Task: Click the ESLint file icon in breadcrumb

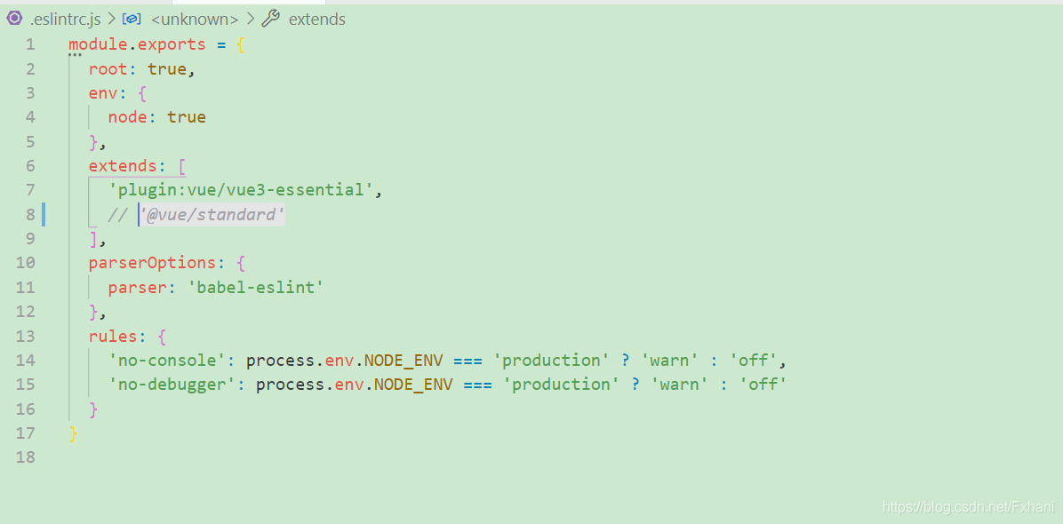Action: point(14,19)
